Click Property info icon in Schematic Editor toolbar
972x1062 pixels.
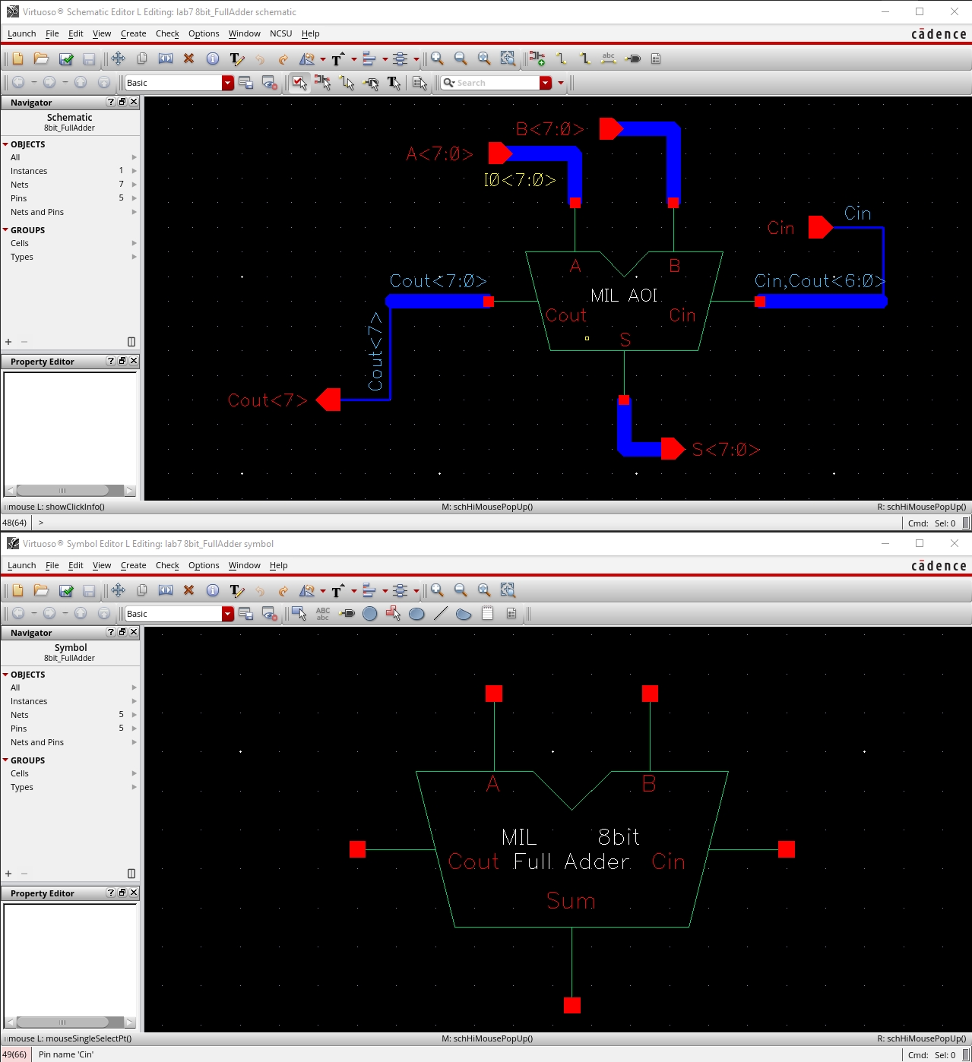point(213,58)
